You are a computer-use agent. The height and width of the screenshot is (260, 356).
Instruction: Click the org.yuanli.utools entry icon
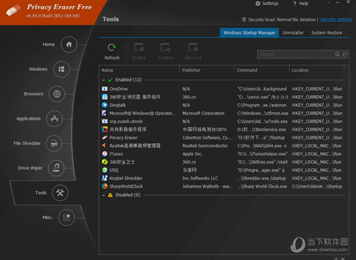[105, 122]
